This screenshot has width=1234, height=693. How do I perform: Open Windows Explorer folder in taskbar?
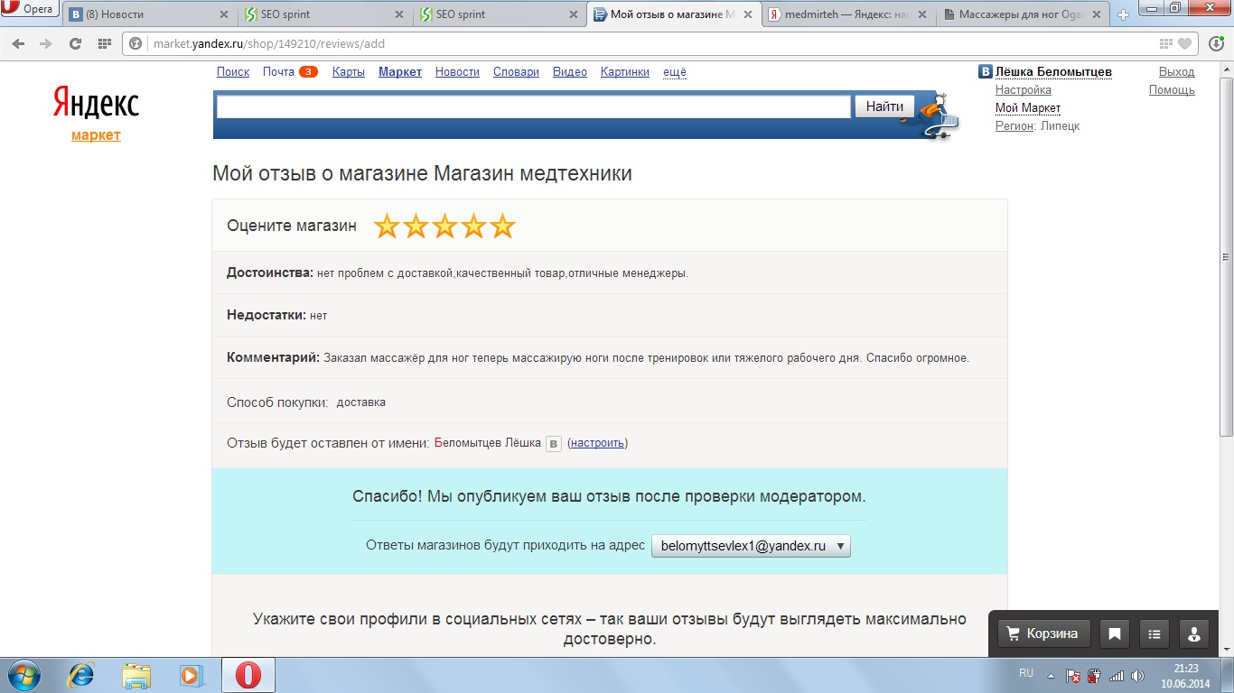(x=136, y=675)
